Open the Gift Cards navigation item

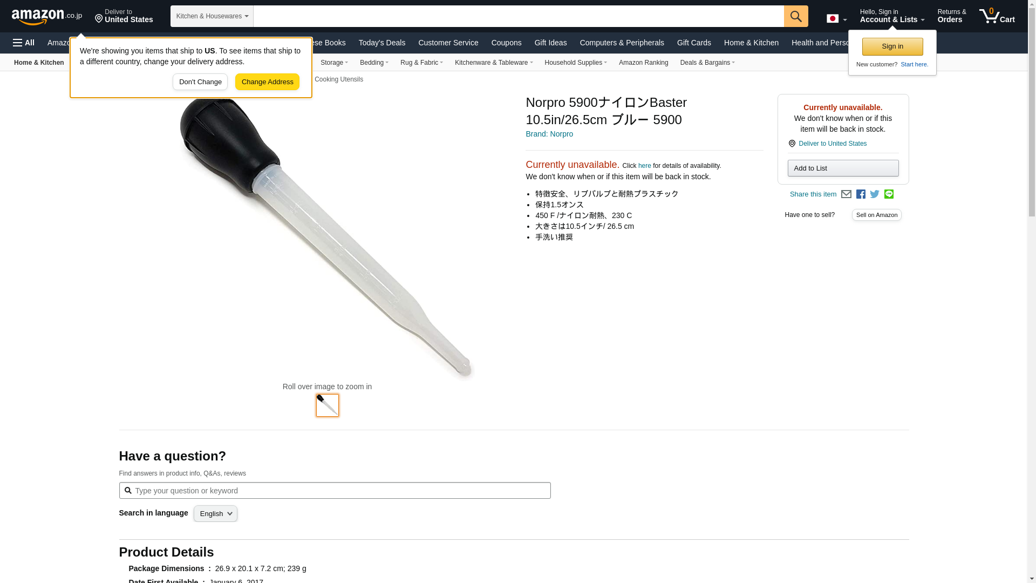[x=694, y=43]
